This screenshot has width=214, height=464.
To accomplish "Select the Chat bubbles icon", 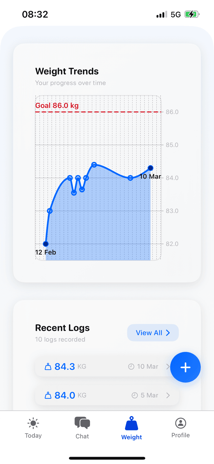I will pos(82,423).
